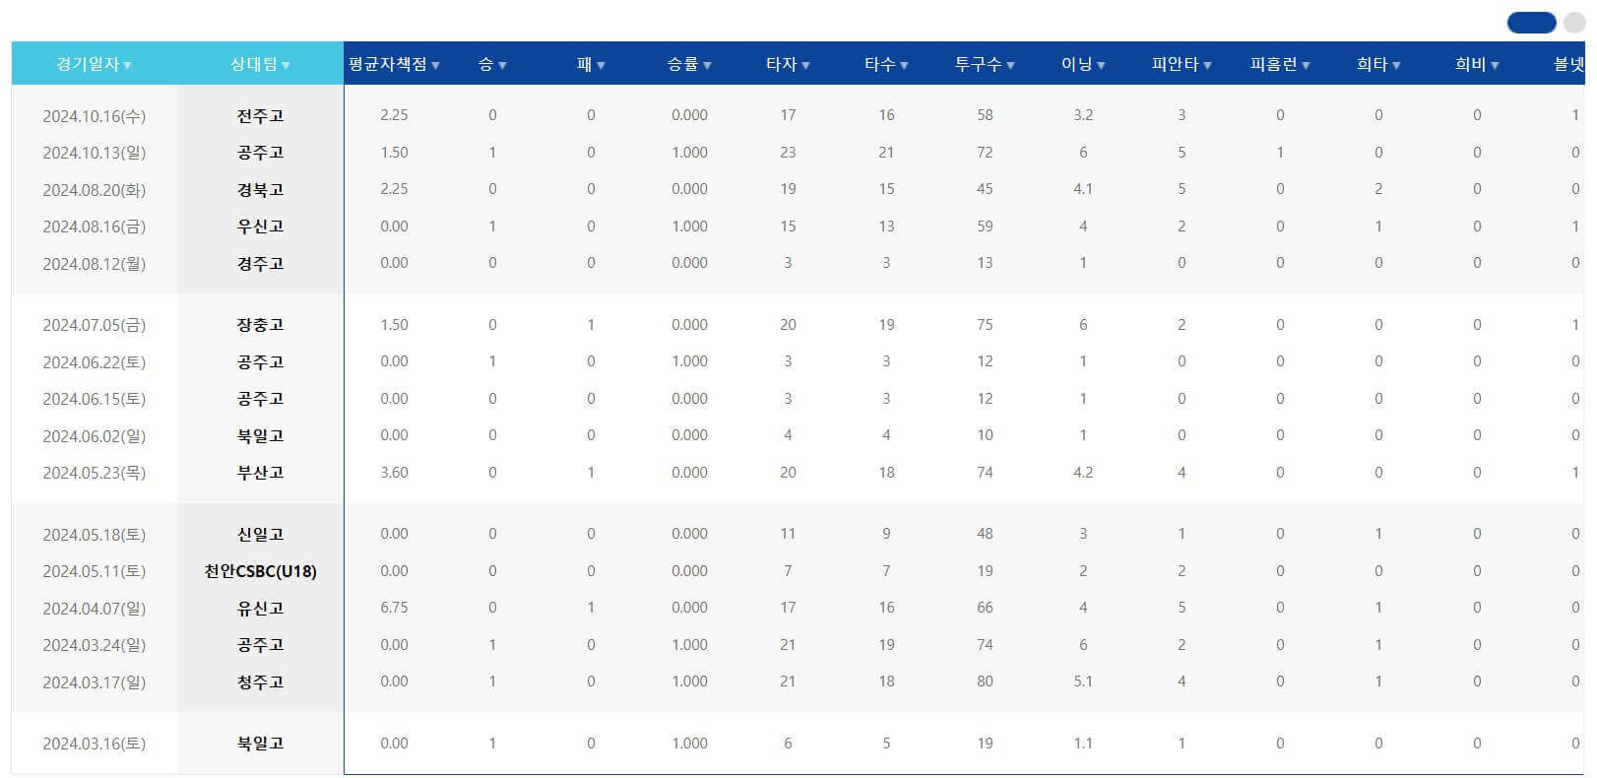Click the sort arrow next to 희타

(1396, 65)
